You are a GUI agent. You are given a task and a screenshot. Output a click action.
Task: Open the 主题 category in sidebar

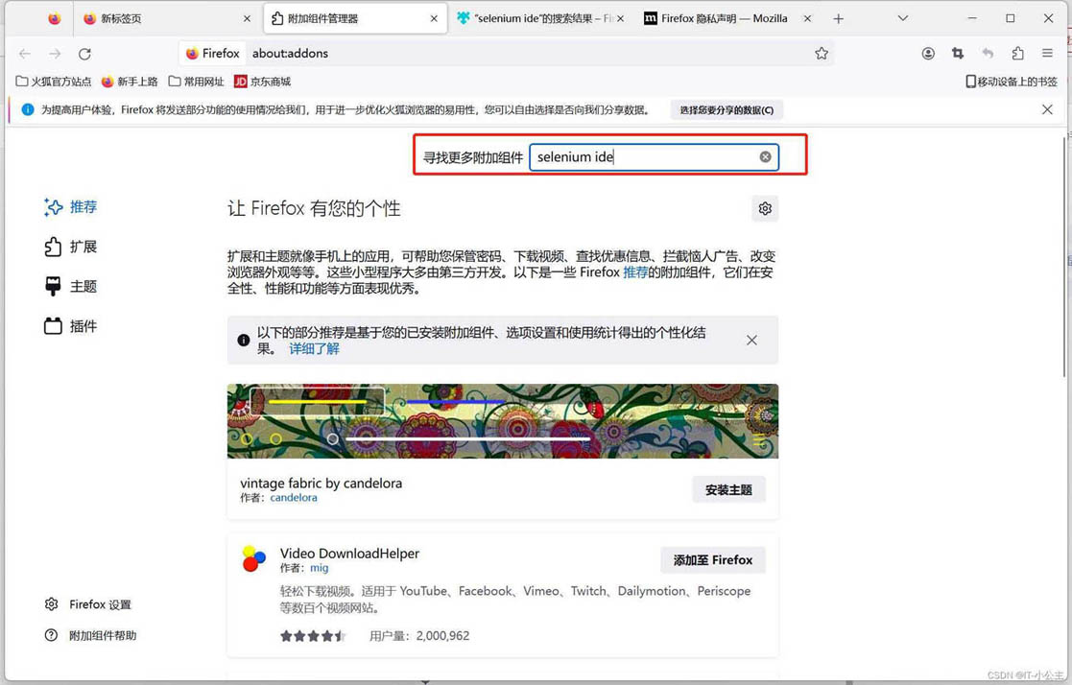click(x=70, y=286)
